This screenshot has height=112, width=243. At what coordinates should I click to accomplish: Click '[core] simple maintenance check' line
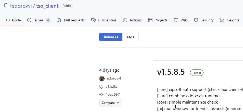point(187,102)
